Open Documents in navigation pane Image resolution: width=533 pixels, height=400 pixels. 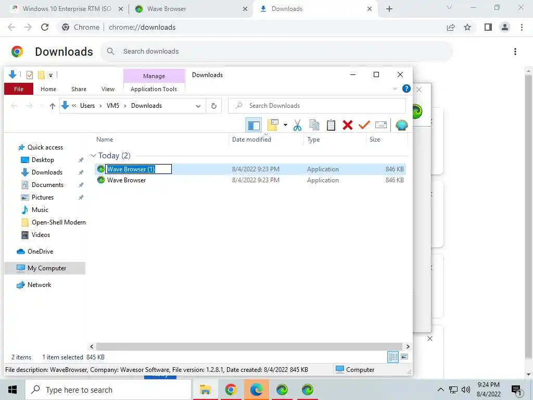point(47,185)
